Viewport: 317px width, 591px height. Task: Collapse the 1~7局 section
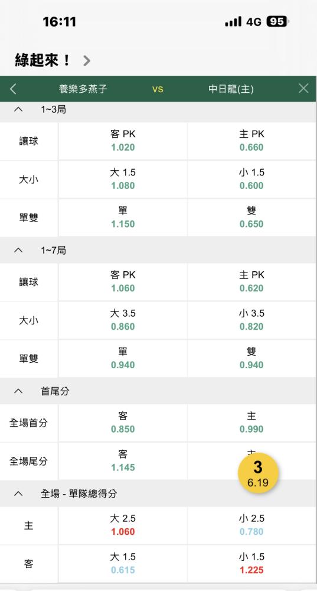18,250
